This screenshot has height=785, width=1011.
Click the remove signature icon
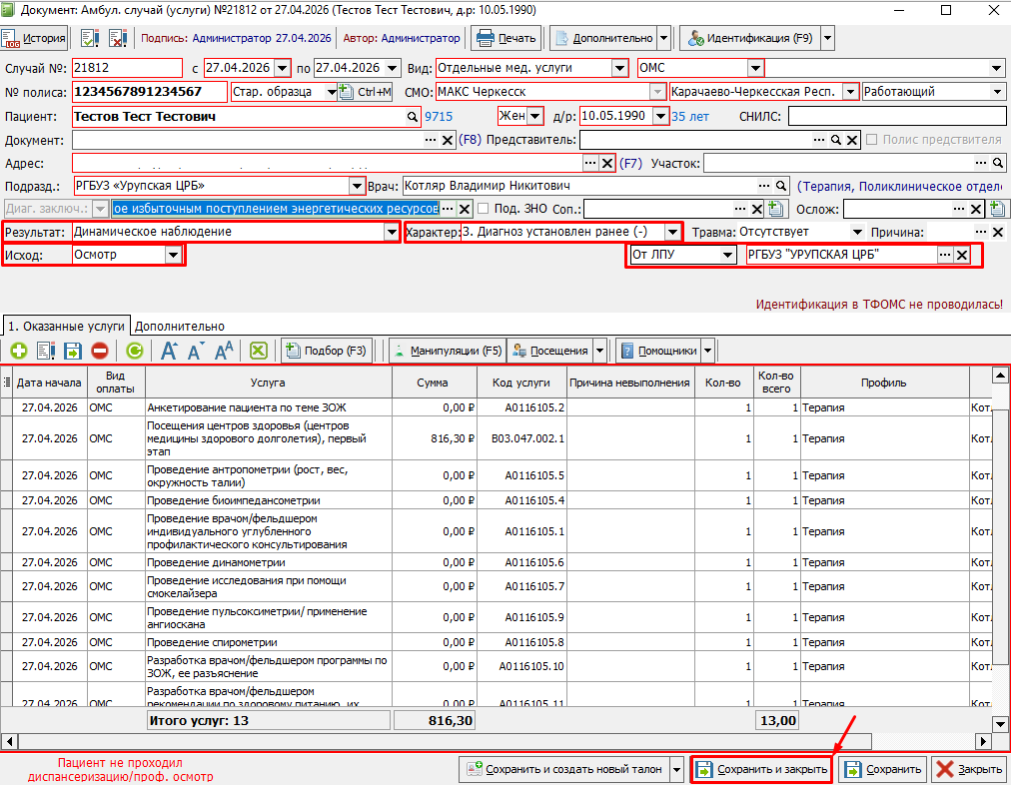pos(118,39)
